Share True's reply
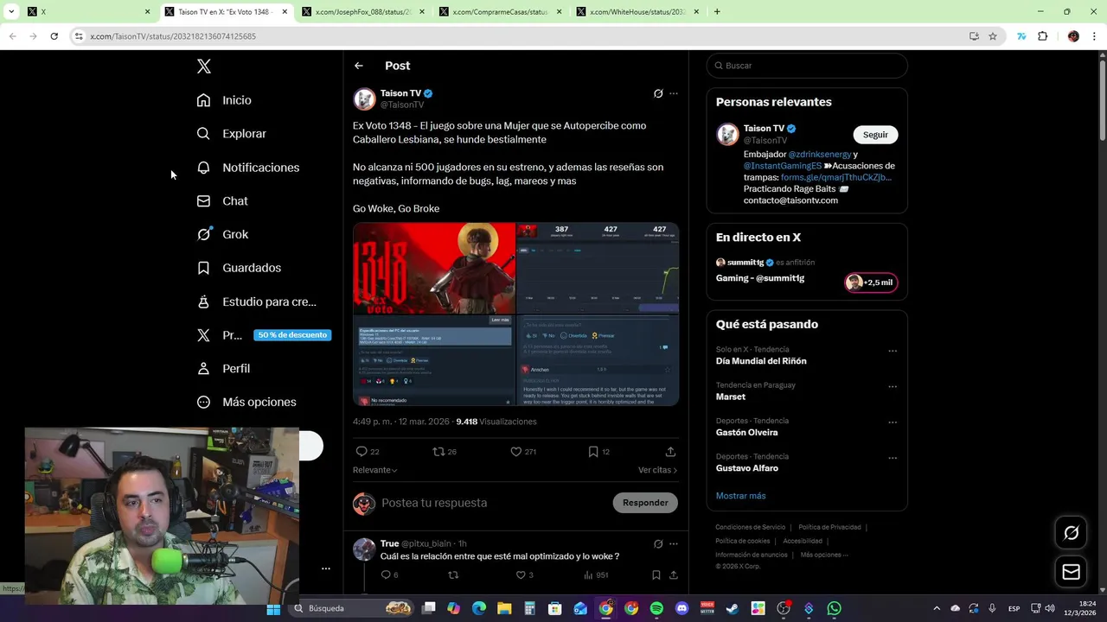Screen dimensions: 1107x622 pyautogui.click(x=673, y=574)
